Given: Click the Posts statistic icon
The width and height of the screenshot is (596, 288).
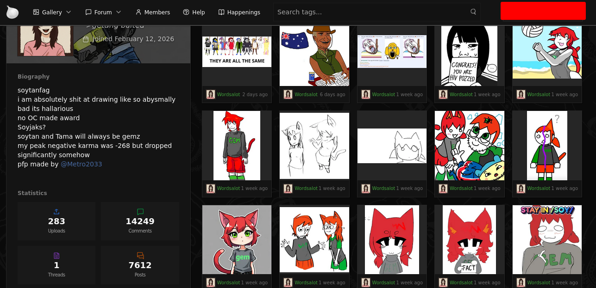Looking at the screenshot, I should point(140,256).
